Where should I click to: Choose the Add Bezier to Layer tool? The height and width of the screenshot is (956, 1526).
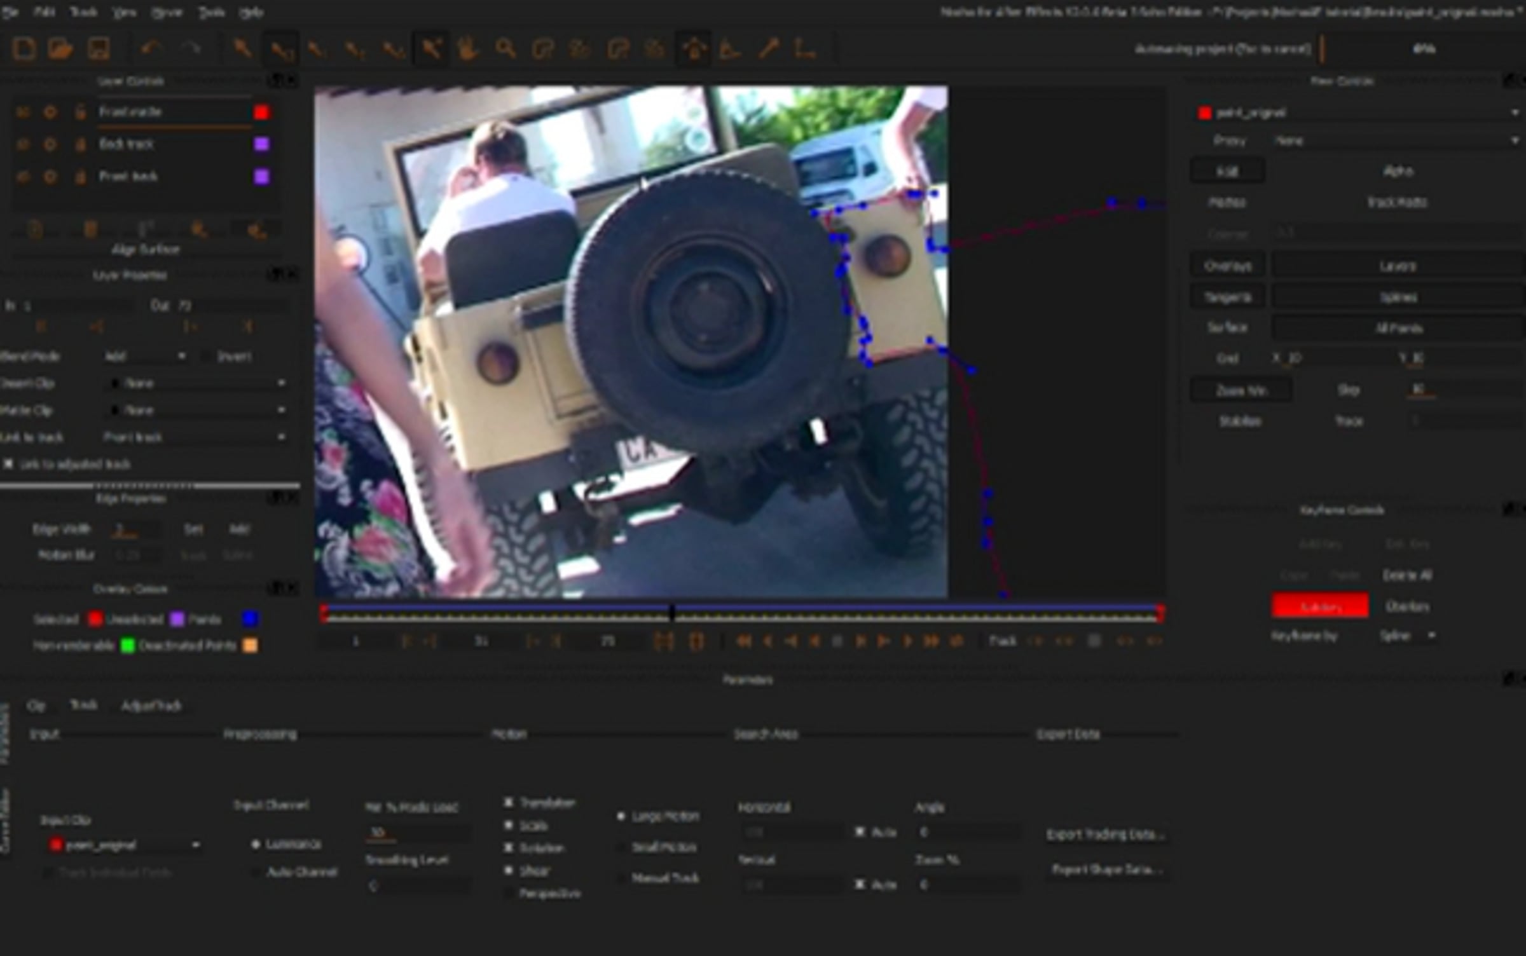(x=655, y=49)
